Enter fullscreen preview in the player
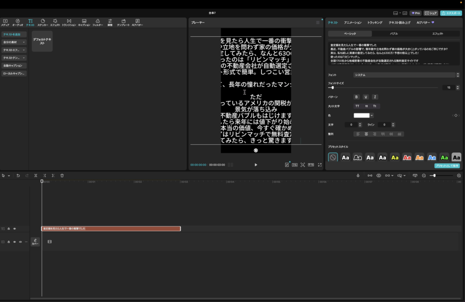465x302 pixels. 320,165
